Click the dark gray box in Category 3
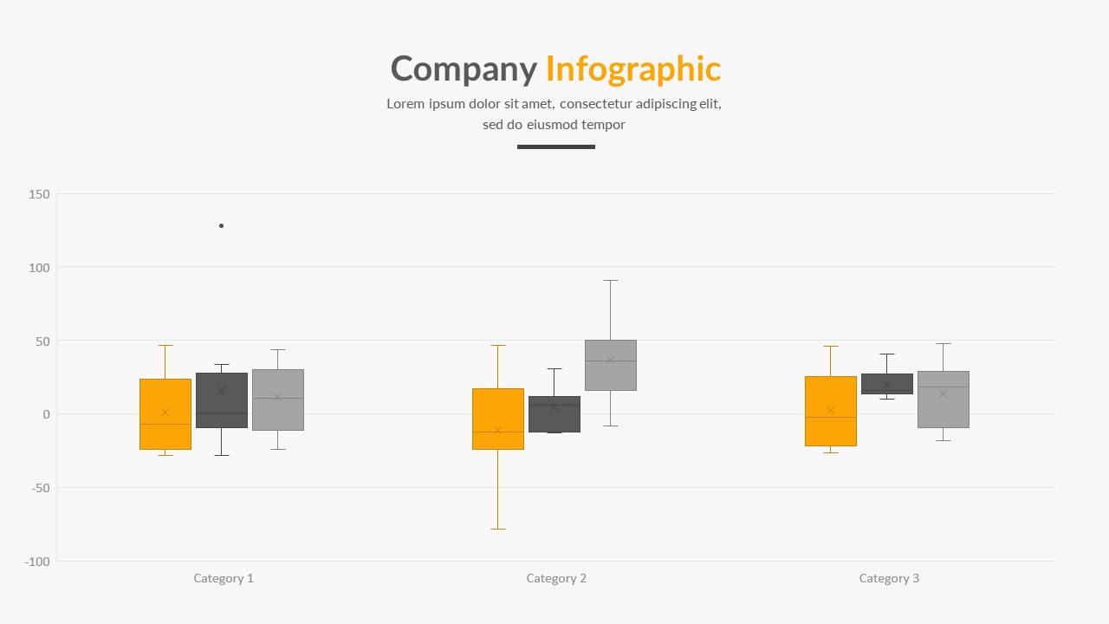This screenshot has width=1109, height=624. click(x=887, y=383)
